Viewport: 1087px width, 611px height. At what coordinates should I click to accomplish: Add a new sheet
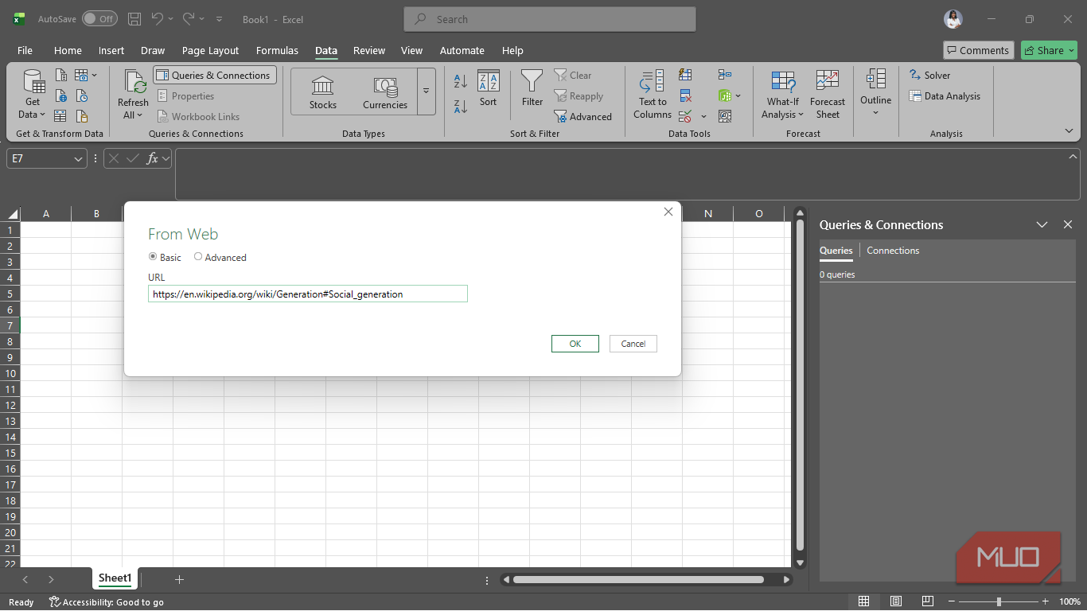coord(179,579)
